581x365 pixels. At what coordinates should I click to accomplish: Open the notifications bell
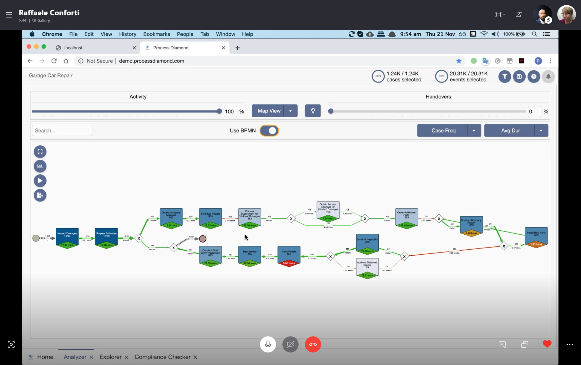[548, 77]
